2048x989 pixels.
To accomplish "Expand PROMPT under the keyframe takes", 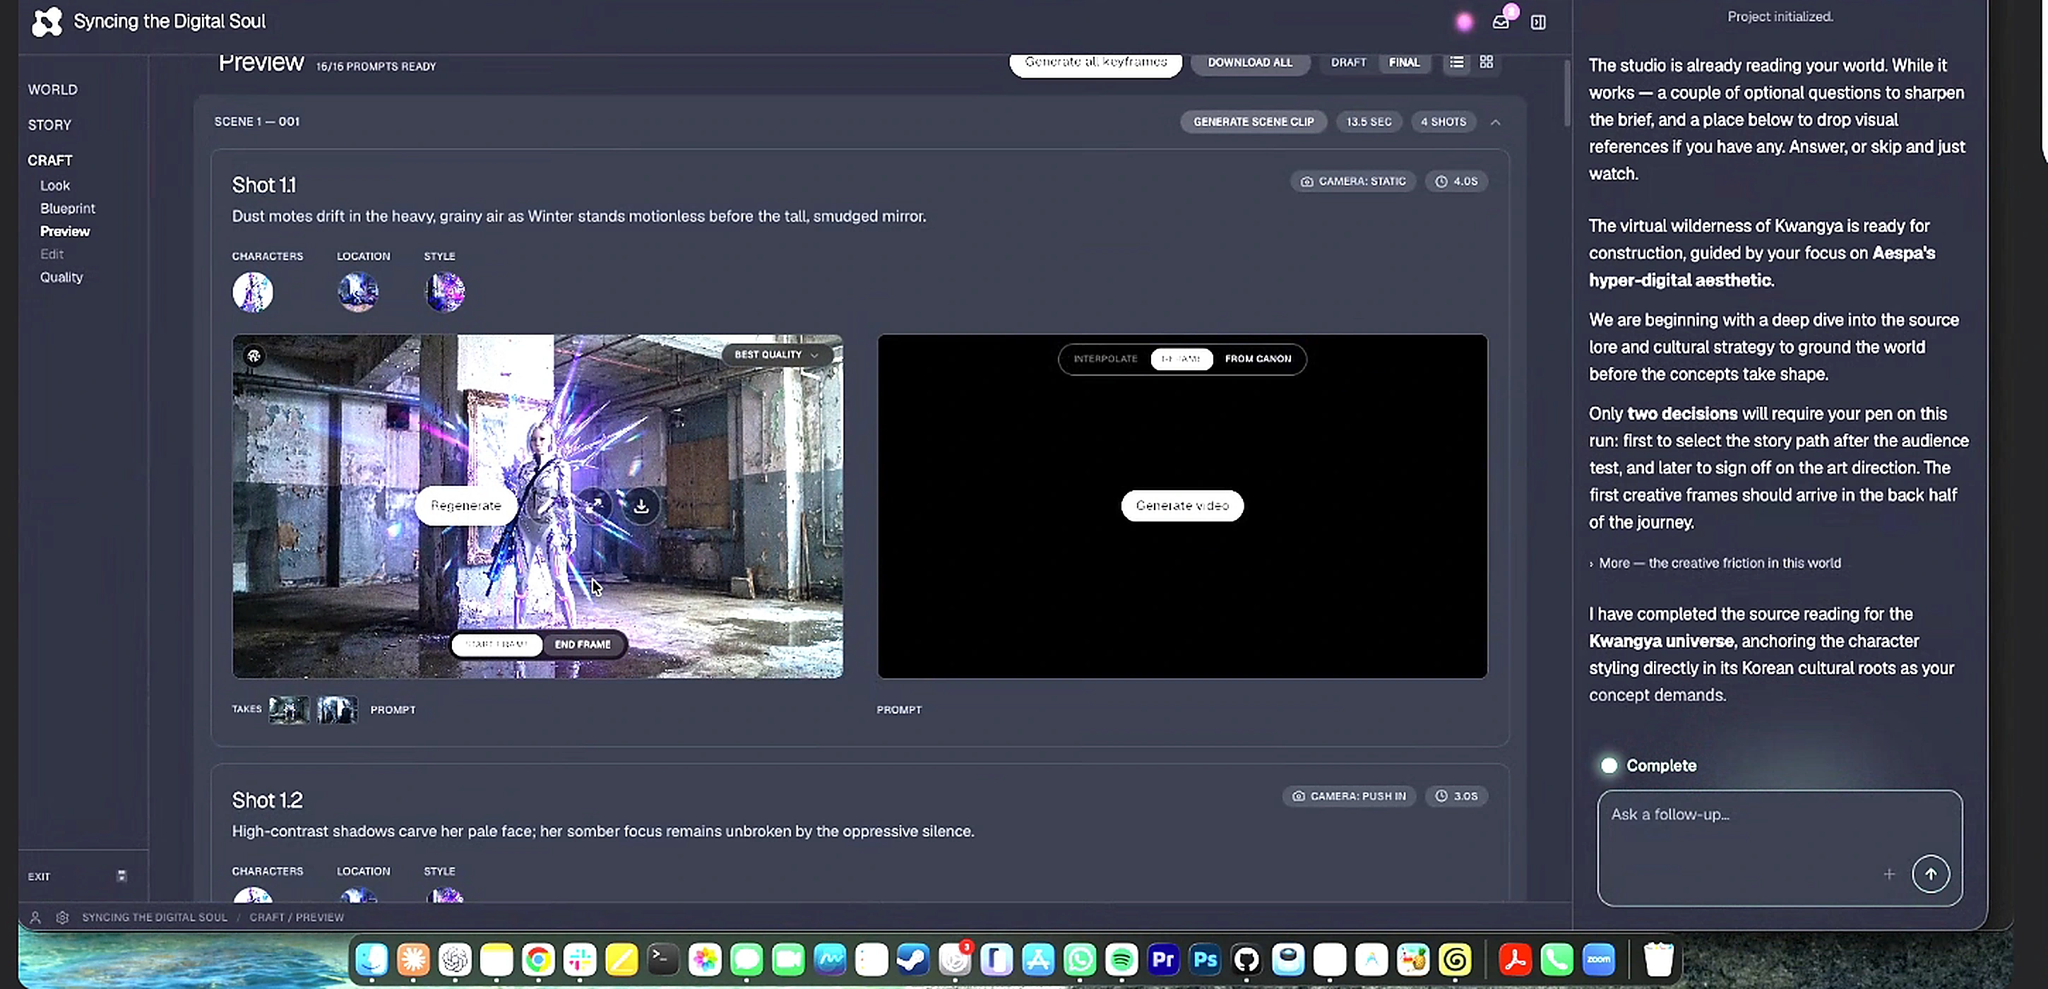I will pos(393,709).
